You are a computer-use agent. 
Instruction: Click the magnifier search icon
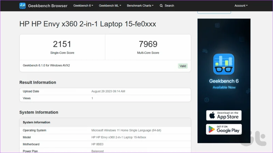[x=161, y=6]
